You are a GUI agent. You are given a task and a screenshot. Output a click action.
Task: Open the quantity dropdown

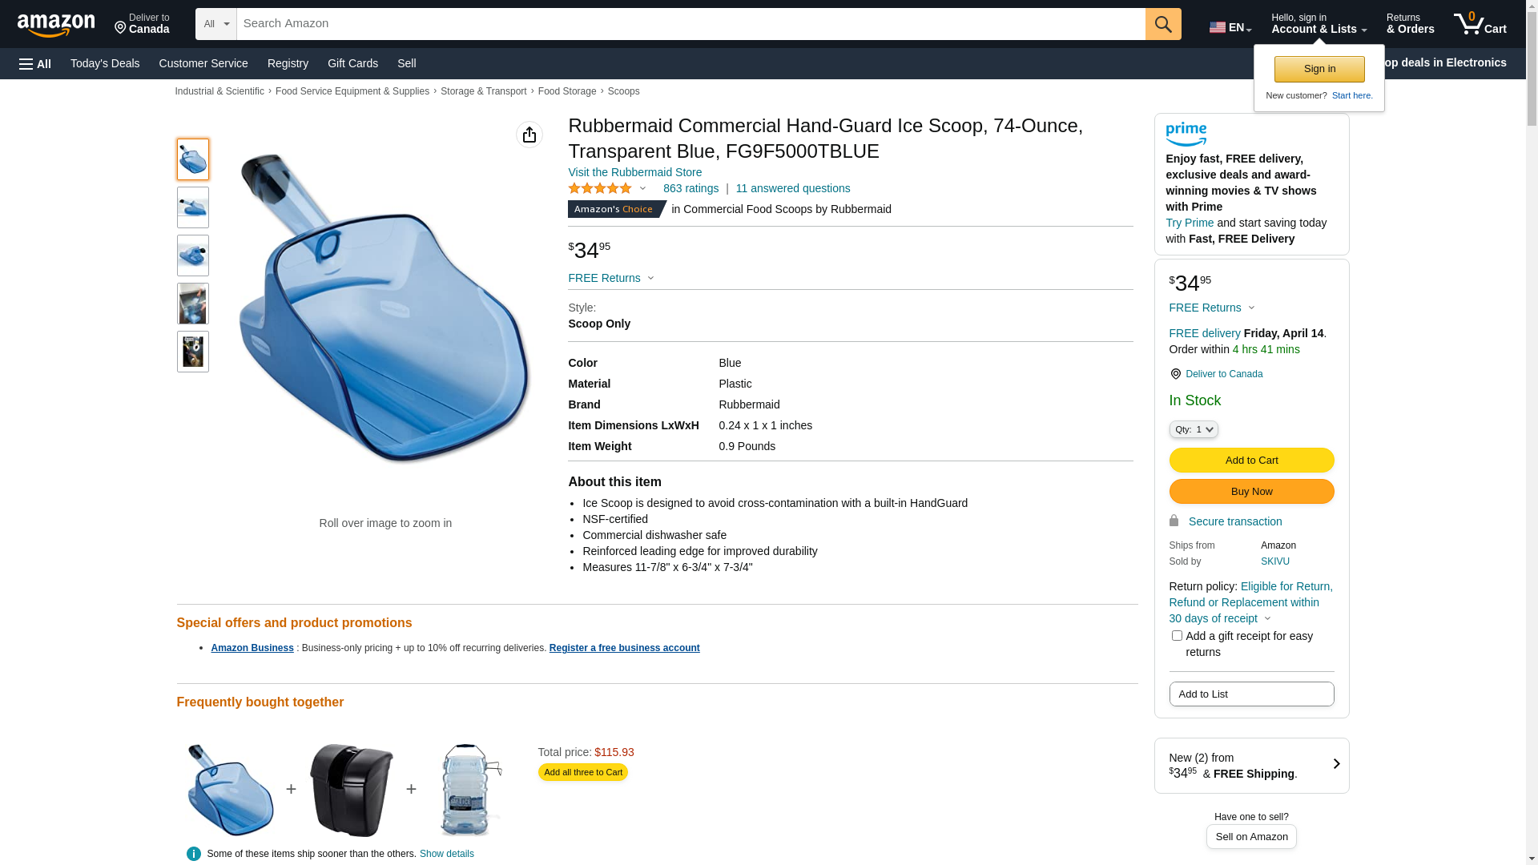click(1194, 430)
